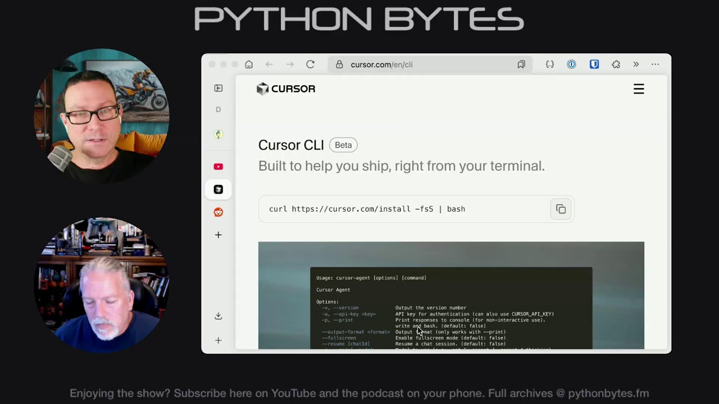Go forward to next page
719x404 pixels.
(x=290, y=65)
